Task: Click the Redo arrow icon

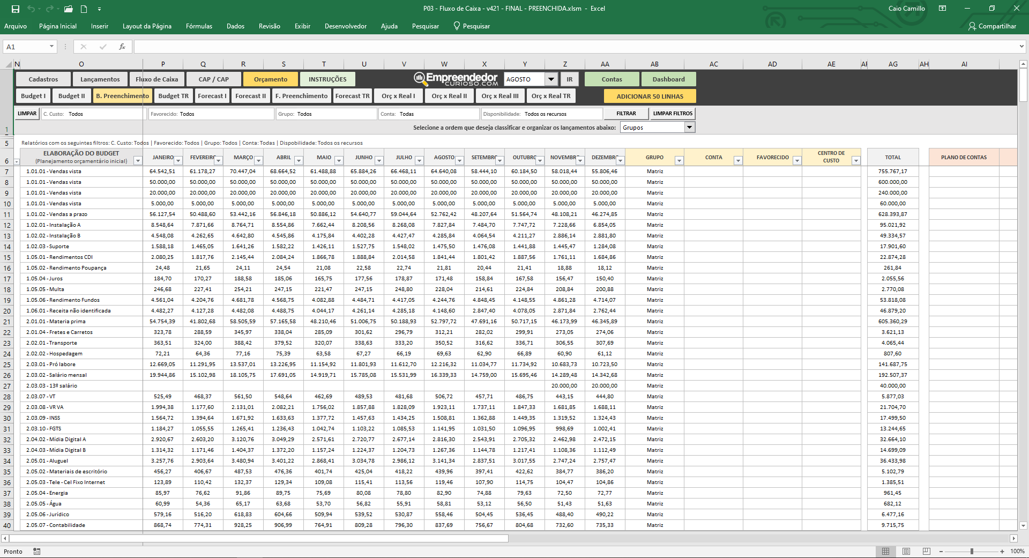Action: [x=49, y=9]
